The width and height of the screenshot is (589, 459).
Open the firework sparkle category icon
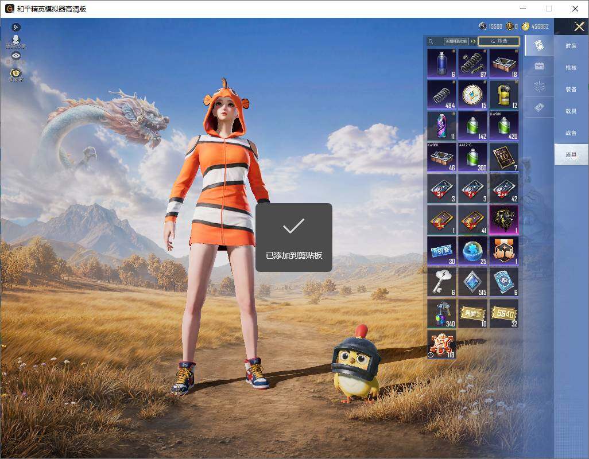click(539, 87)
